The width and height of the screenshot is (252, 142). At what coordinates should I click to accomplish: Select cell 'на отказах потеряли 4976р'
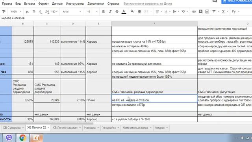(154, 46)
